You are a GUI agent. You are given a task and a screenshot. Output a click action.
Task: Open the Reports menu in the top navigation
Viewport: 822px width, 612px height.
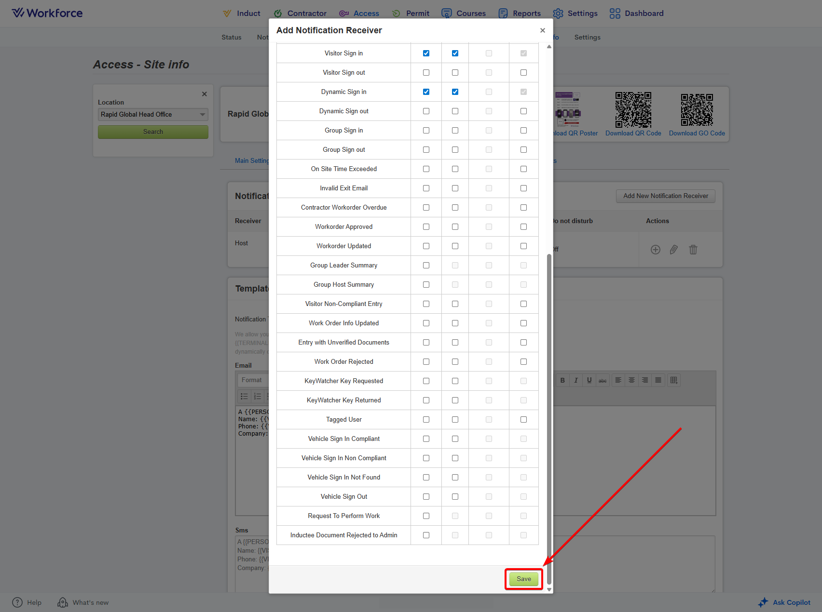click(x=520, y=13)
